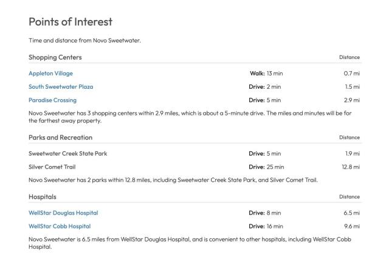Screen dimensions: 389x259
Task: Click the 0.7 mi distance value
Action: [352, 74]
